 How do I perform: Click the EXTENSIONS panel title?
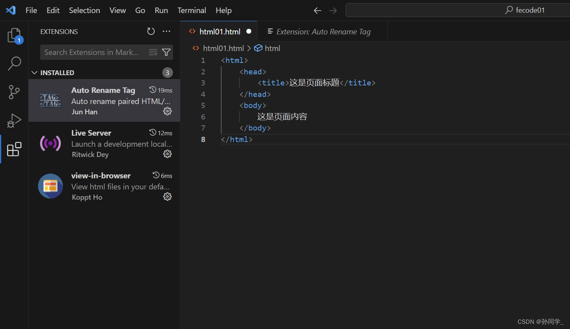click(59, 32)
